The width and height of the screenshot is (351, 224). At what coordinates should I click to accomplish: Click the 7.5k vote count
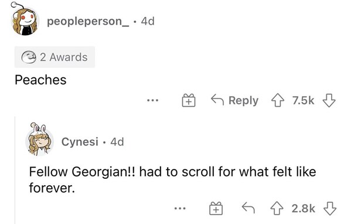[304, 100]
